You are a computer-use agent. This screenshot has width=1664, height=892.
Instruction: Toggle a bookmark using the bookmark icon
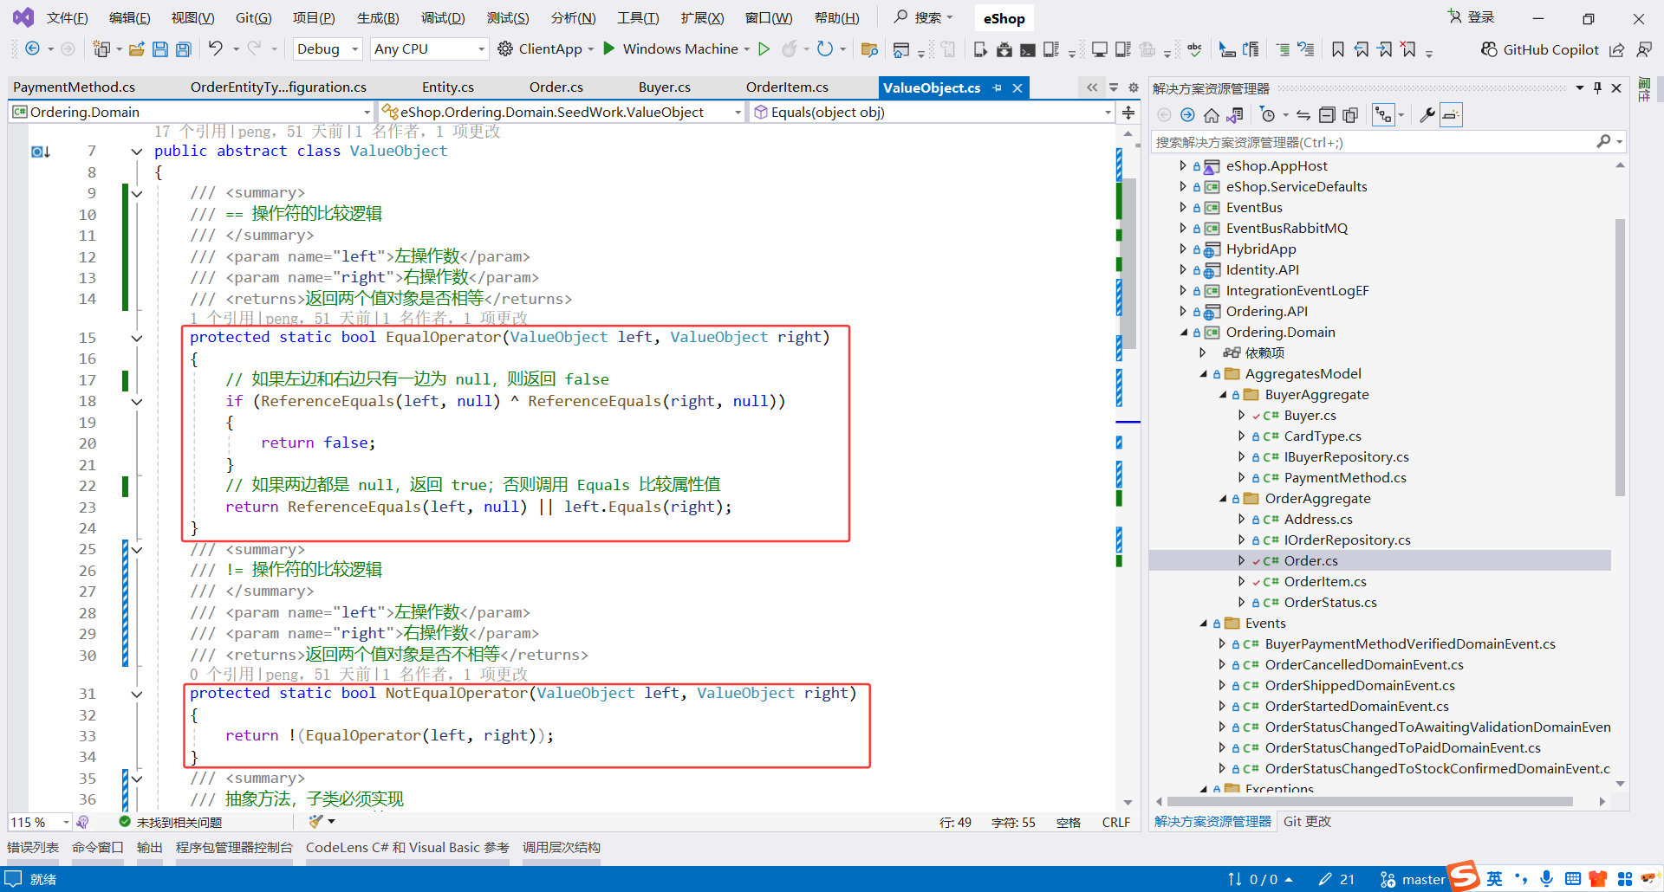click(1338, 49)
